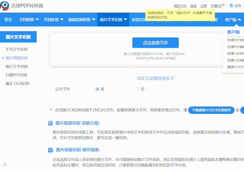Open the 语音识别 navigation item
The height and width of the screenshot is (169, 244).
pyautogui.click(x=139, y=19)
